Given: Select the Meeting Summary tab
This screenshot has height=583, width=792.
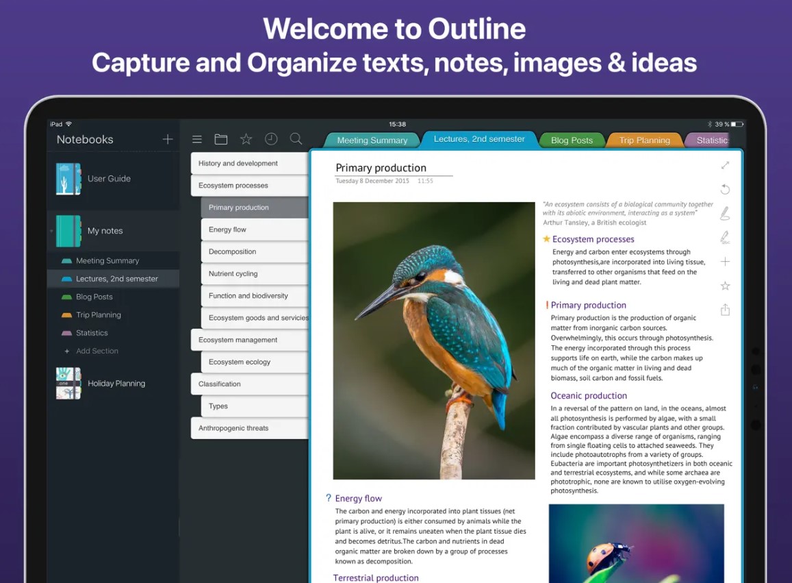Looking at the screenshot, I should coord(372,140).
